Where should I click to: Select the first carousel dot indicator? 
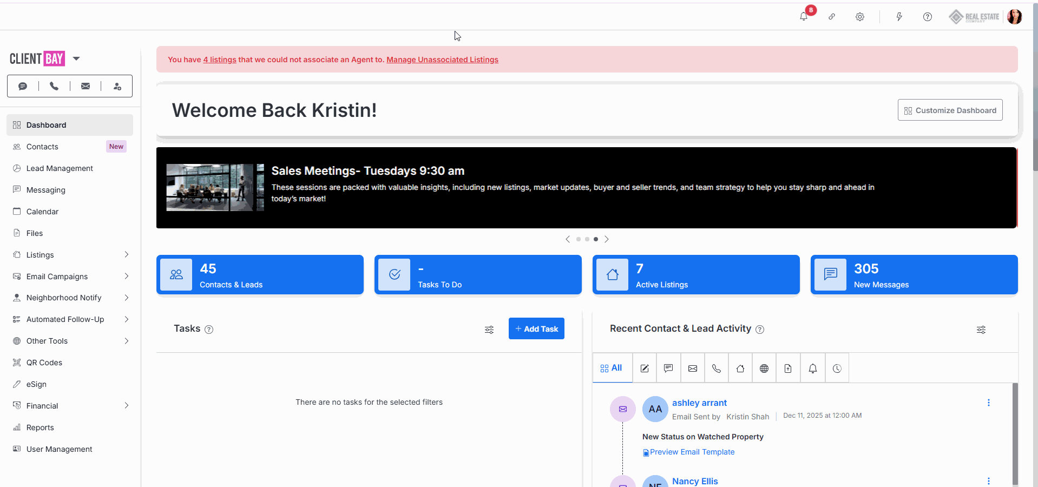[579, 239]
